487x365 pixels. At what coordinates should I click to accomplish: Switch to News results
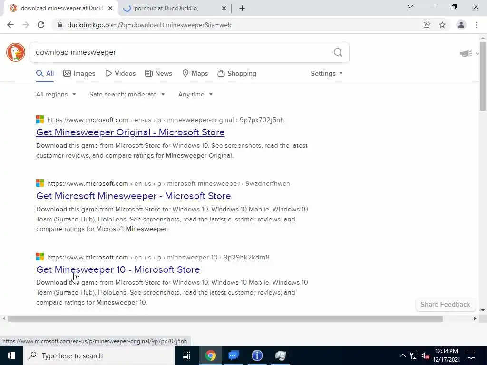pos(158,74)
